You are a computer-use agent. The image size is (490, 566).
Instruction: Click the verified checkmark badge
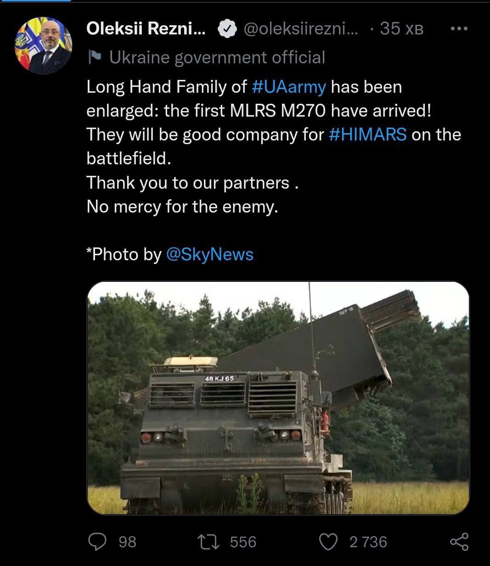point(226,29)
